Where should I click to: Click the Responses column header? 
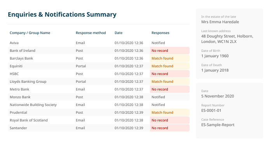160,33
